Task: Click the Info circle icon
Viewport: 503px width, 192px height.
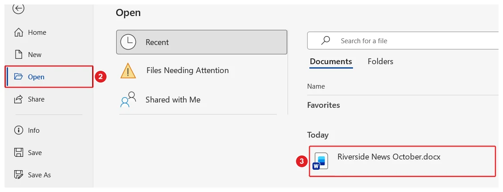Action: point(19,131)
